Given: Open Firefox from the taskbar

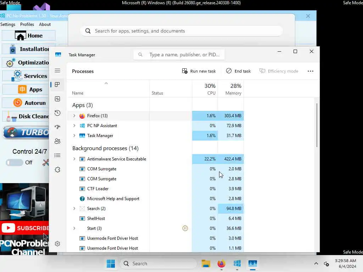Looking at the screenshot, I should [221, 263].
